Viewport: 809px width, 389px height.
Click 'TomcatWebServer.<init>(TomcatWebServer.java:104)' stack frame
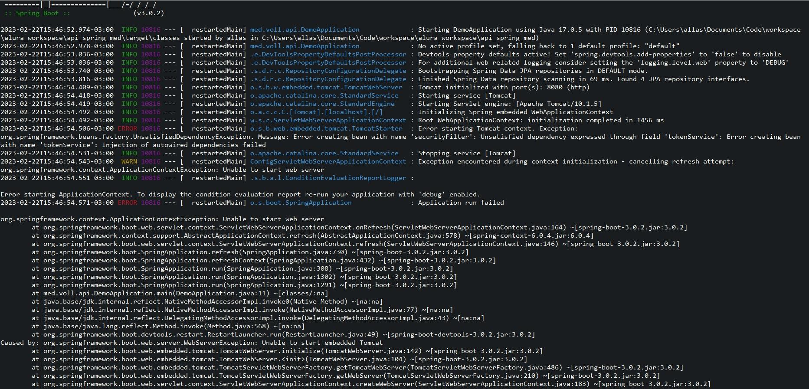(x=279, y=359)
